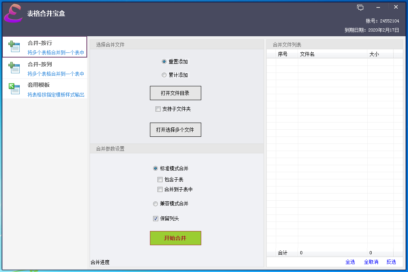Enable the 支持子文件夹 checkbox
Viewport: 408px width, 272px height.
(158, 109)
